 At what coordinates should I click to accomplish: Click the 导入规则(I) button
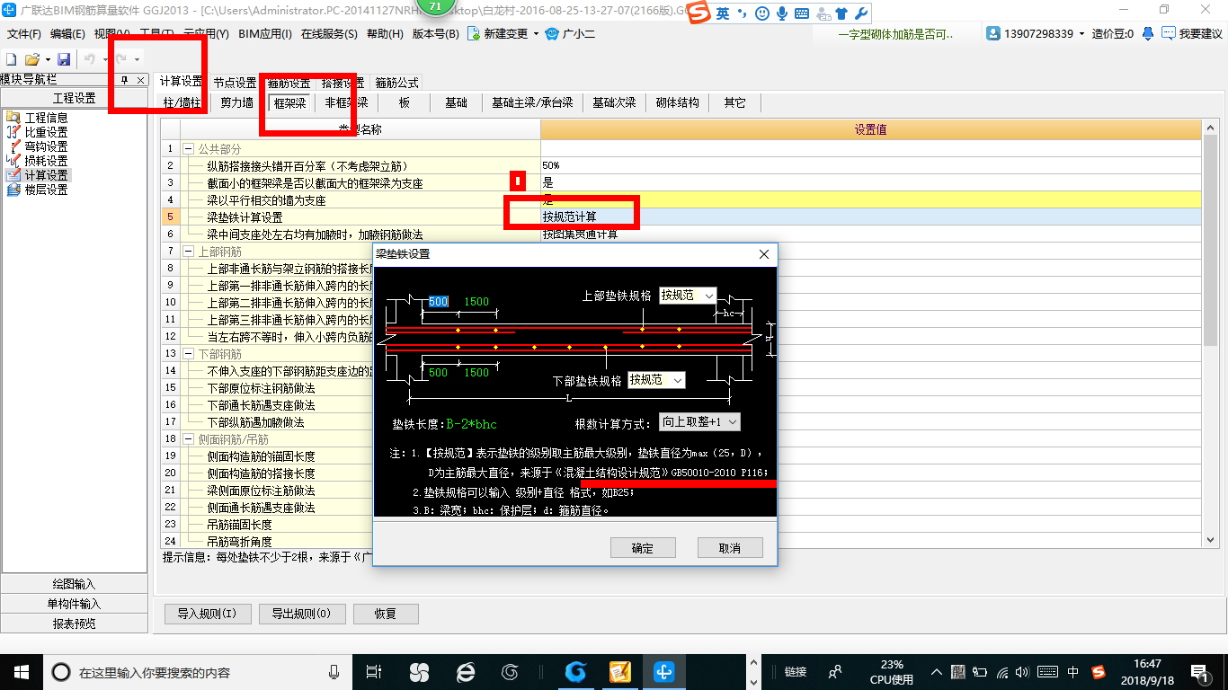coord(207,615)
